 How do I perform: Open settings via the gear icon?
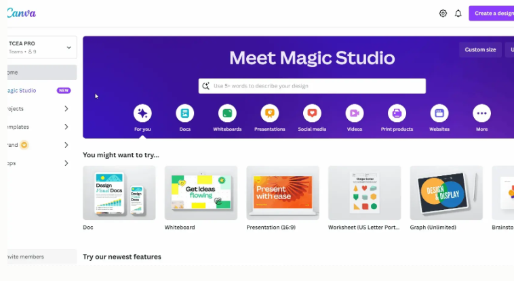pyautogui.click(x=443, y=14)
